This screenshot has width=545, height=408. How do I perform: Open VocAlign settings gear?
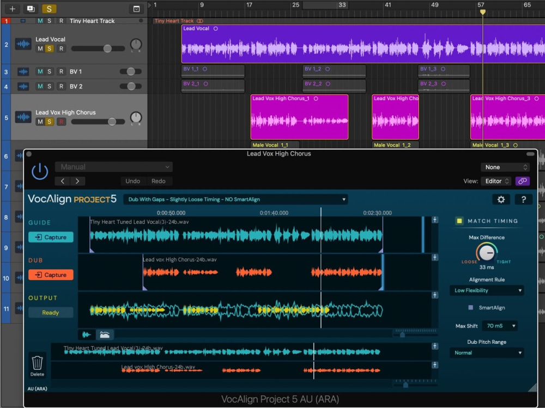pos(501,200)
